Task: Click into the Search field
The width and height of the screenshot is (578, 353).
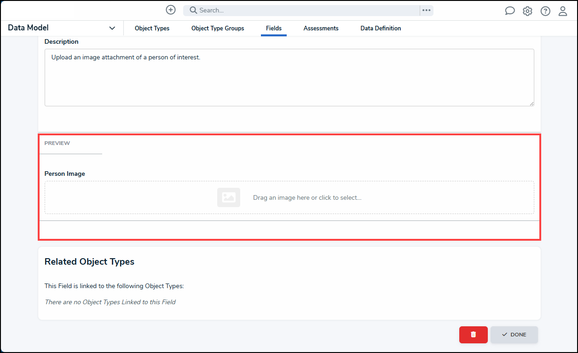Action: [x=304, y=10]
